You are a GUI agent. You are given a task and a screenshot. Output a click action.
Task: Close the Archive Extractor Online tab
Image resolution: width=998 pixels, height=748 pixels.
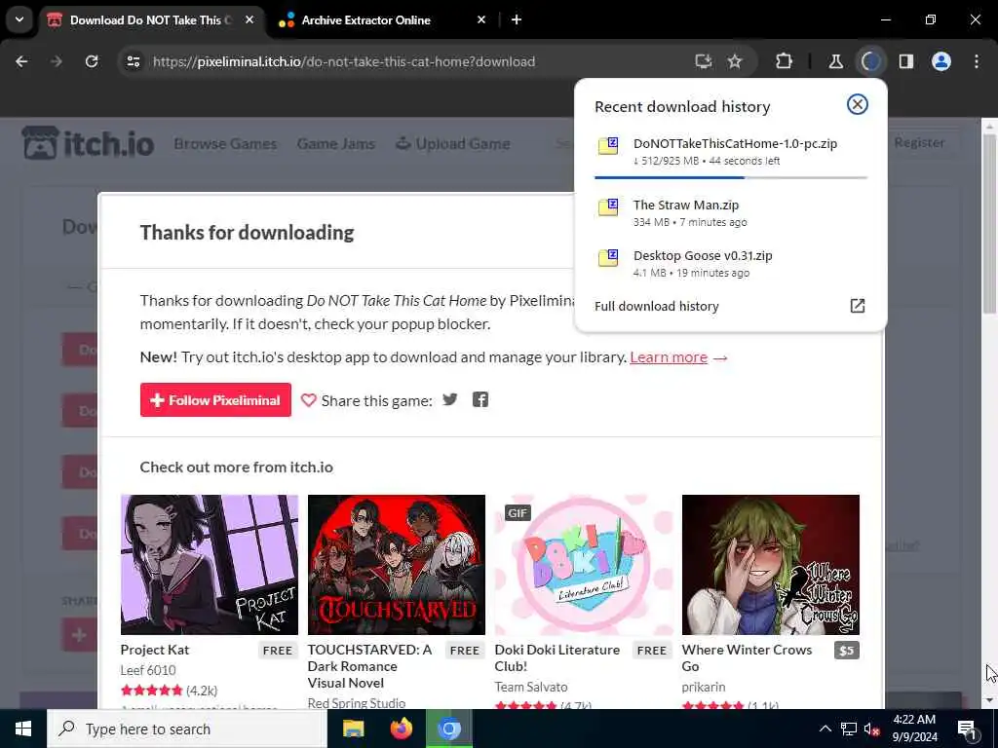point(481,20)
